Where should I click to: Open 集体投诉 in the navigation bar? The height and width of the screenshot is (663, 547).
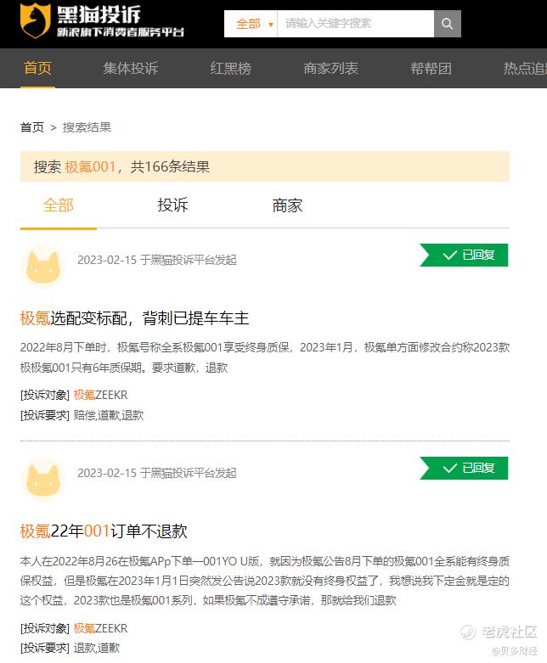(130, 68)
